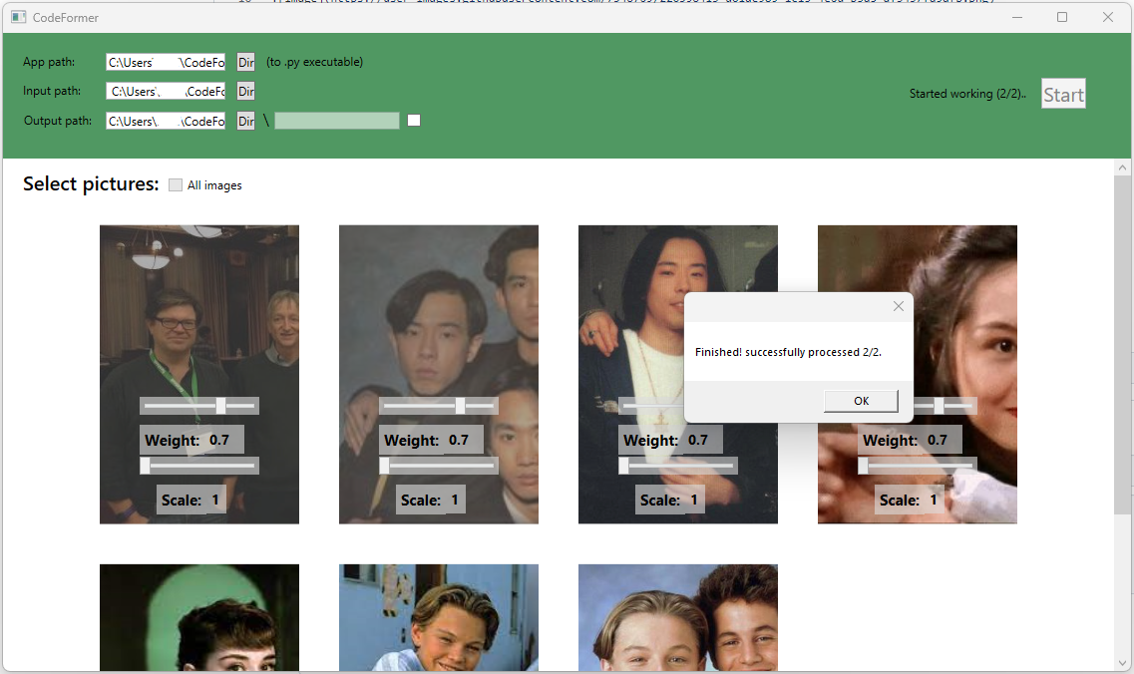
Task: Close the Finished dialog with X
Action: (899, 306)
